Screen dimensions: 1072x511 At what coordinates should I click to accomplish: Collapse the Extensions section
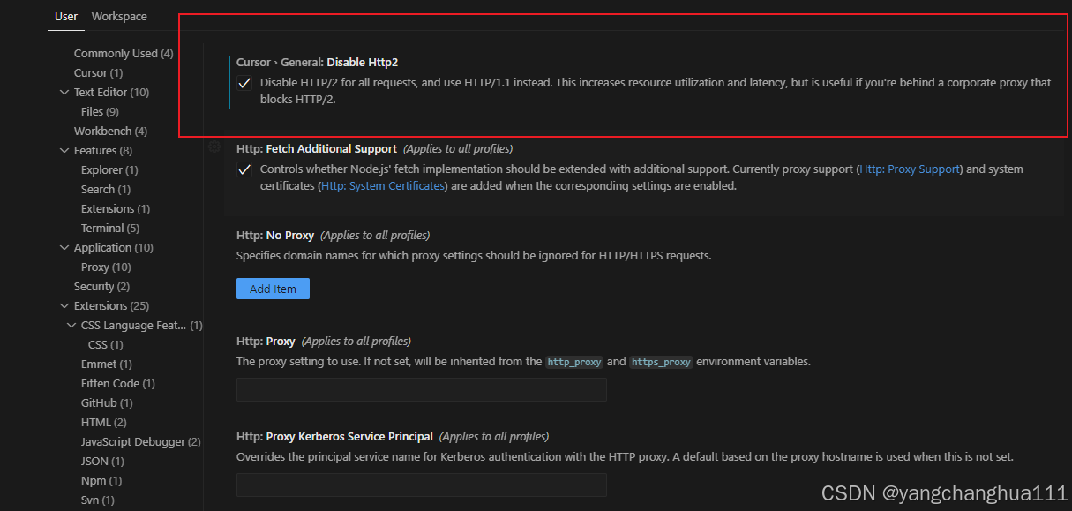pyautogui.click(x=64, y=305)
